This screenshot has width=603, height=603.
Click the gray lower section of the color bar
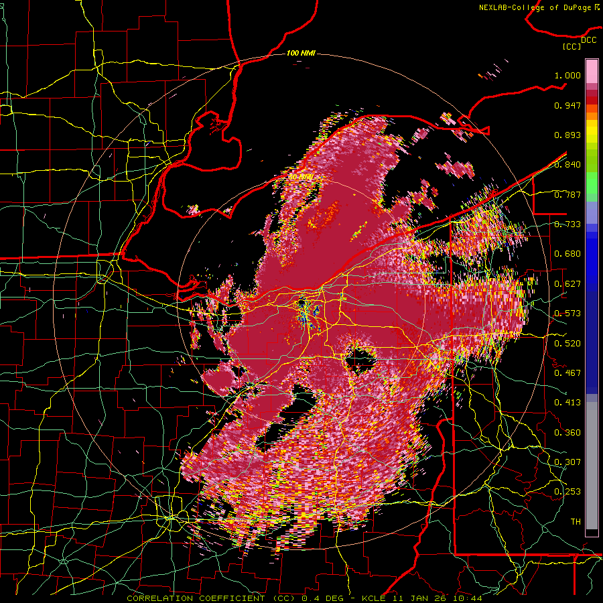pos(592,466)
